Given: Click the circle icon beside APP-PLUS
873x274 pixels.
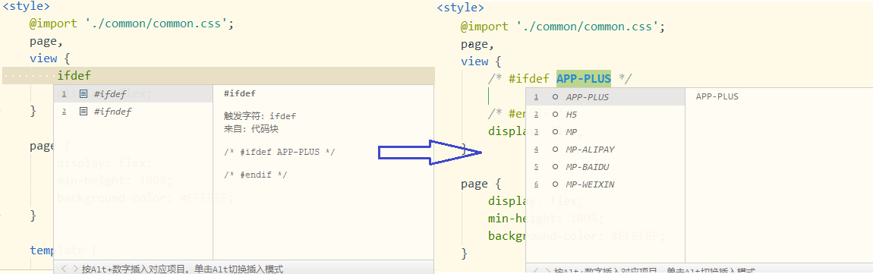Looking at the screenshot, I should tap(555, 97).
